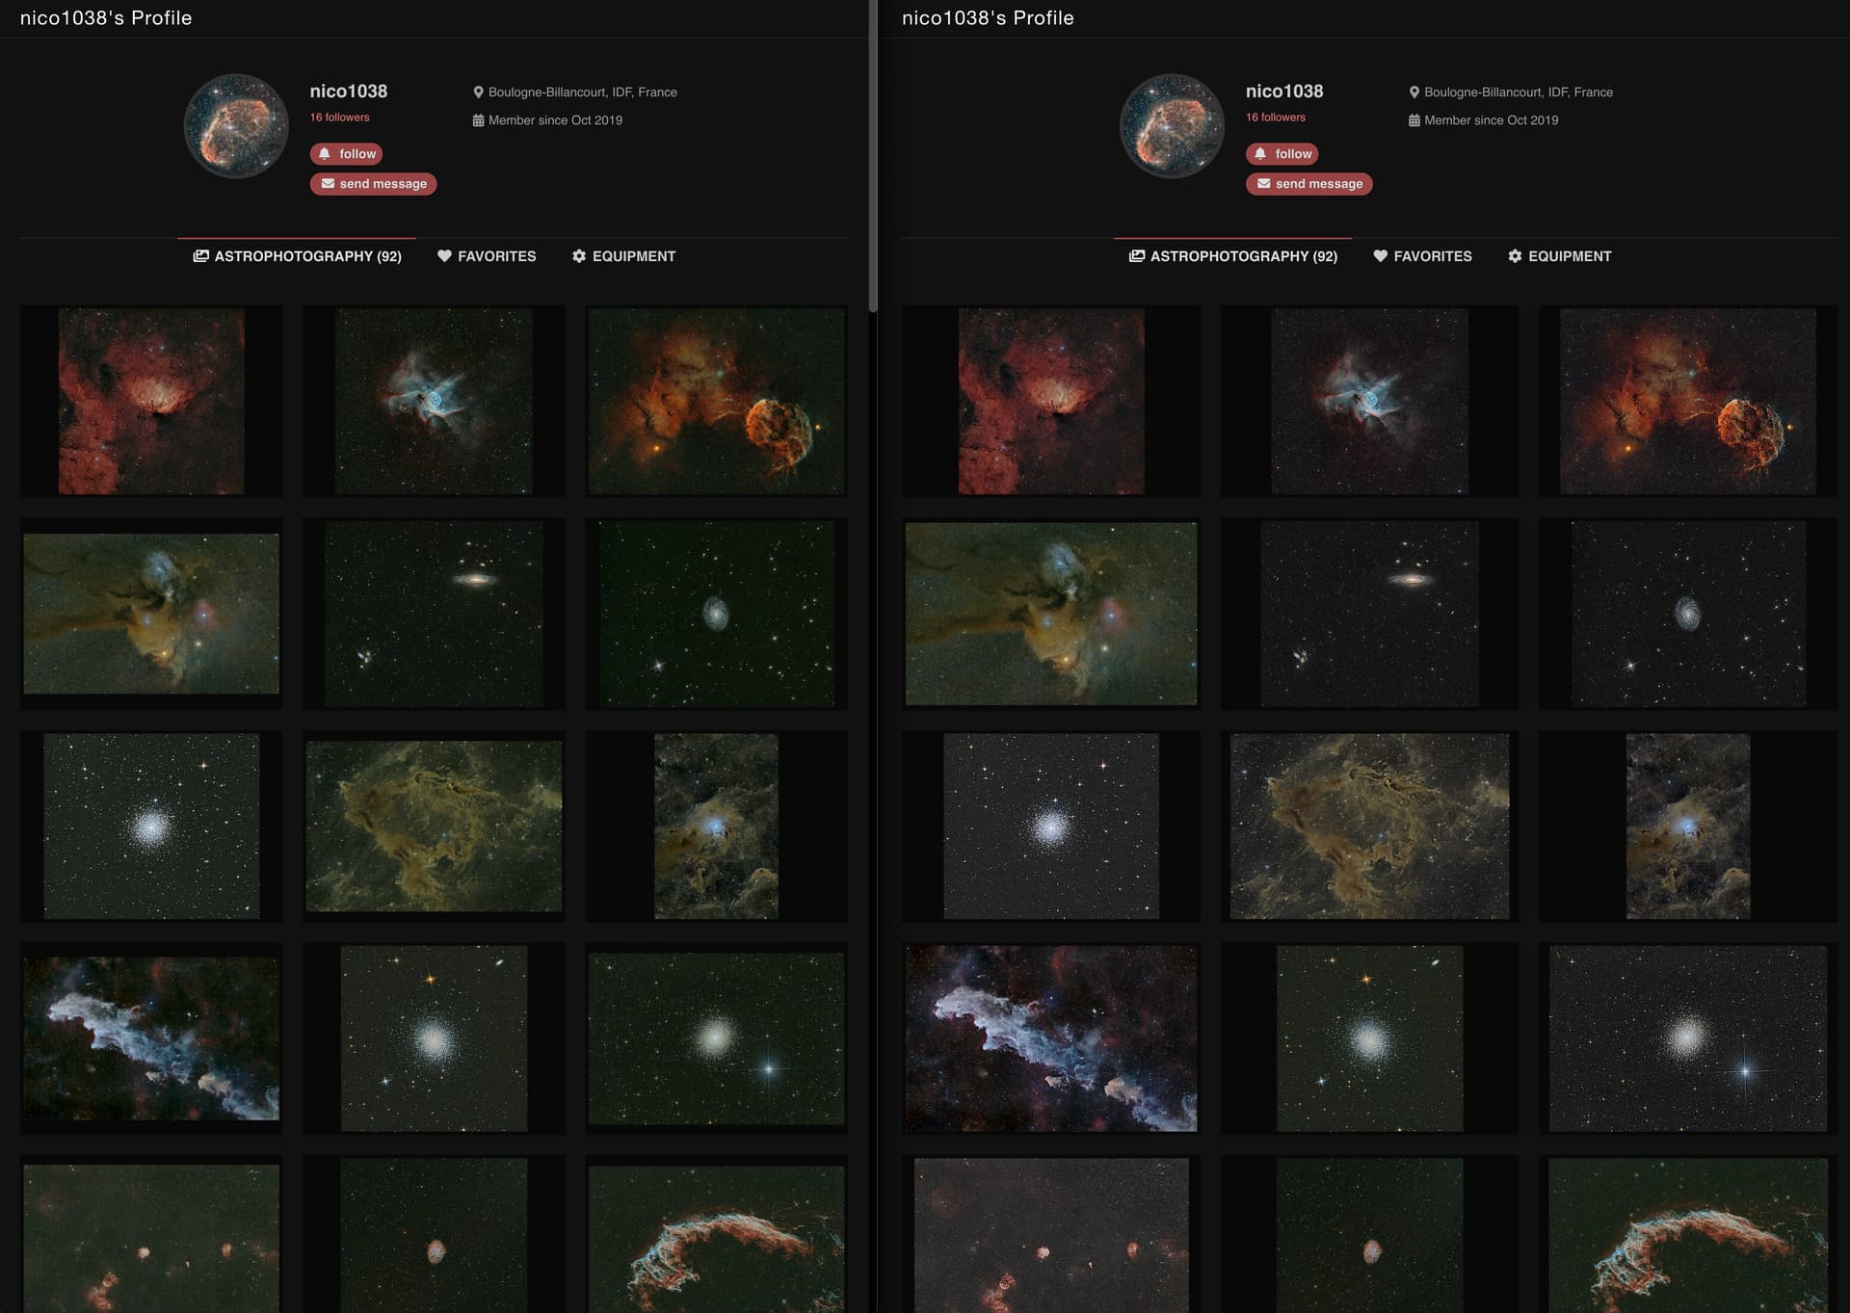Select Equipment tab in left profile
Viewport: 1850px width, 1313px height.
(x=623, y=256)
